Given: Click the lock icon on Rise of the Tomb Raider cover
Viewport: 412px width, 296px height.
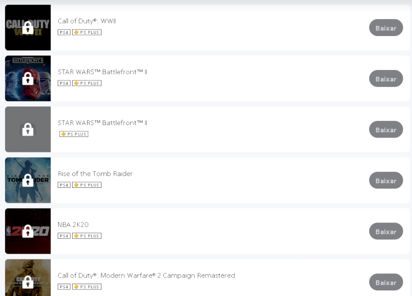Looking at the screenshot, I should click(x=28, y=181).
